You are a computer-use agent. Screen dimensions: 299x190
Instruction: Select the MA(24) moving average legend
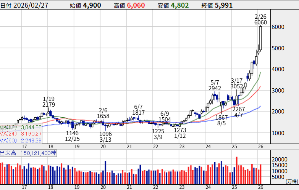[x=21, y=134]
